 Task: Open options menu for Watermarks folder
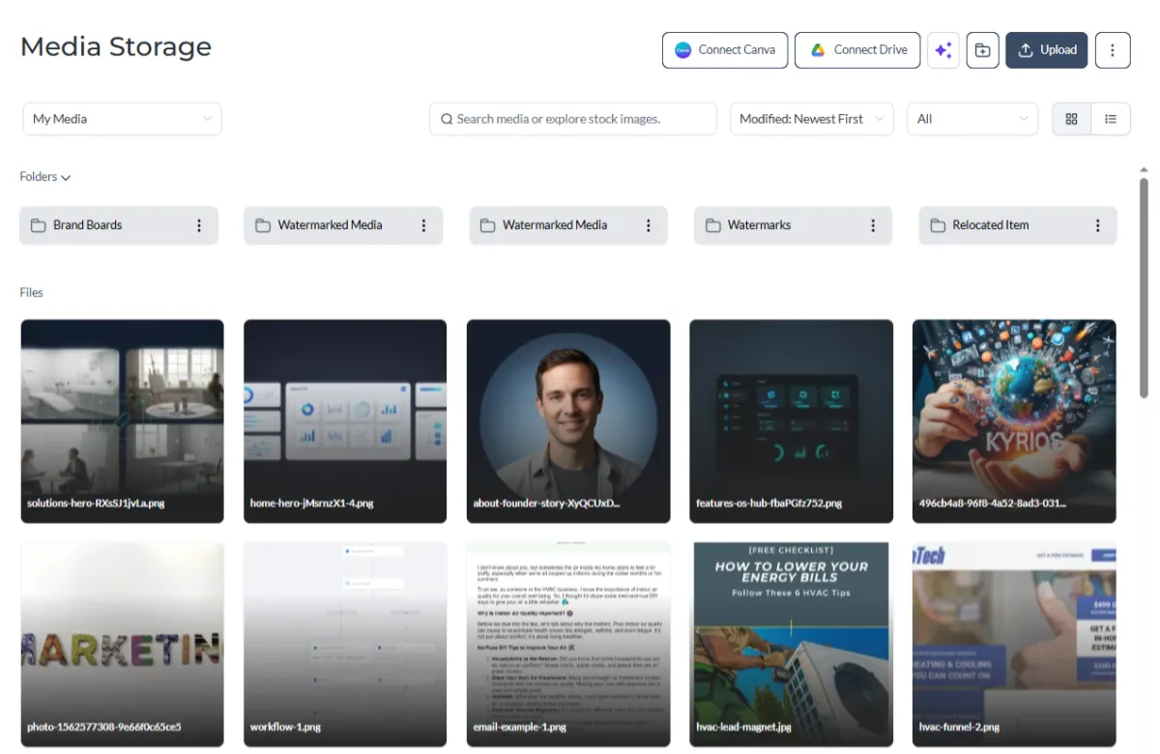[x=873, y=225]
